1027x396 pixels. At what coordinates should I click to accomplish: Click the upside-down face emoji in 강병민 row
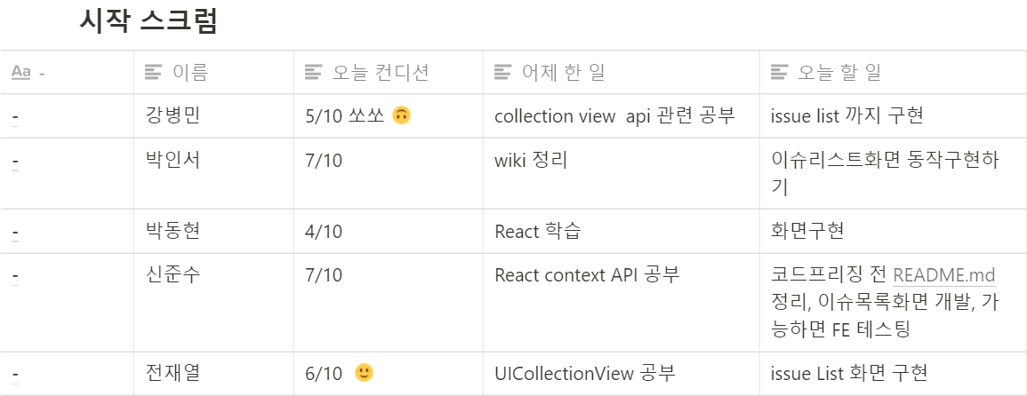point(401,115)
